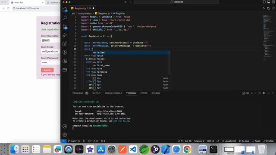Image resolution: width=276 pixels, height=155 pixels.
Task: Click the New Terminal plus icon
Action: coord(252,93)
